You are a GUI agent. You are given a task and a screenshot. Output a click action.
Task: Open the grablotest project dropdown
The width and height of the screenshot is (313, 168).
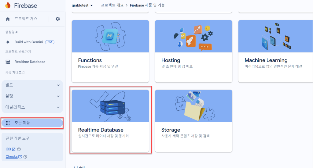coord(82,5)
